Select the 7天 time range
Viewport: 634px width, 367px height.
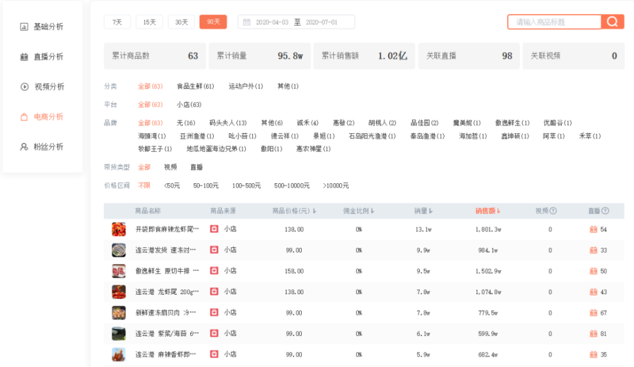coord(117,22)
